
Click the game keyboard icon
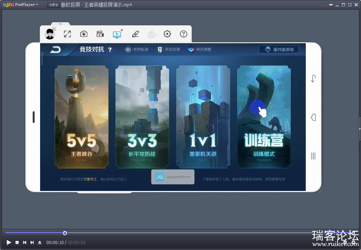pos(151,35)
